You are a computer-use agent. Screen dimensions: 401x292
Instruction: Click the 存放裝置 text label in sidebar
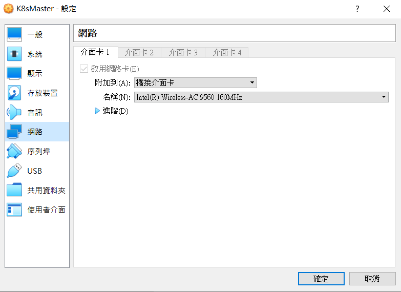point(43,93)
